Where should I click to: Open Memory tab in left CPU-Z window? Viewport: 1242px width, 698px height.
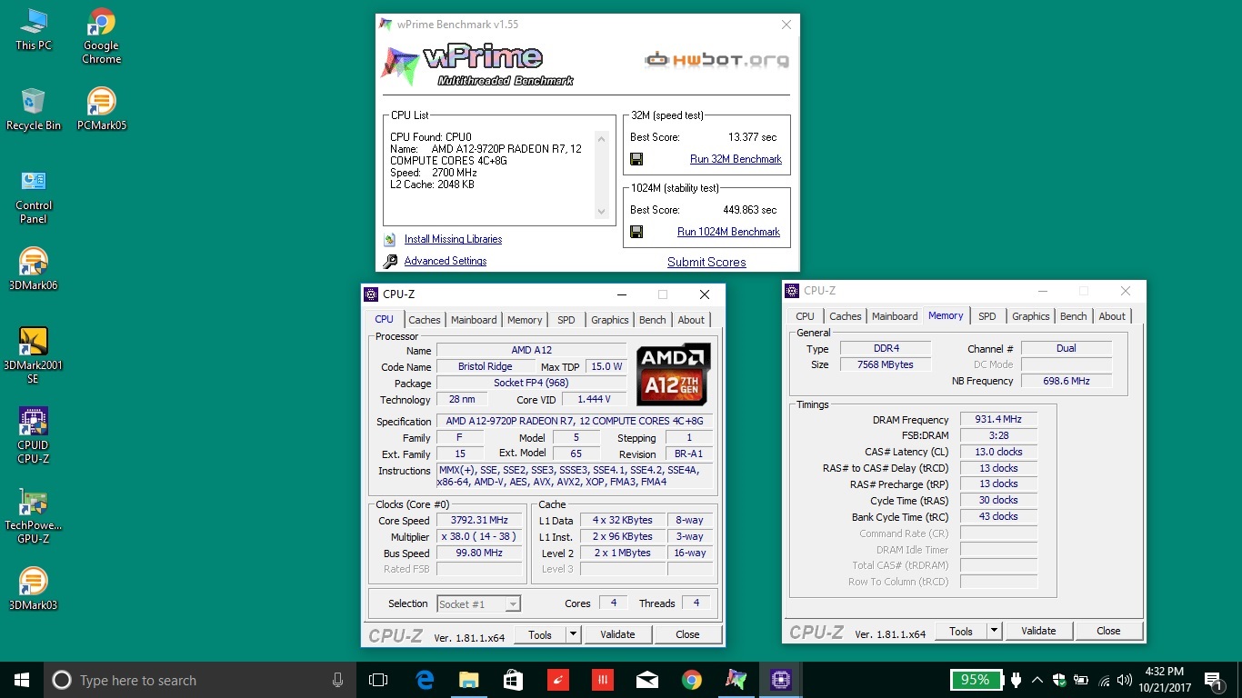(525, 320)
